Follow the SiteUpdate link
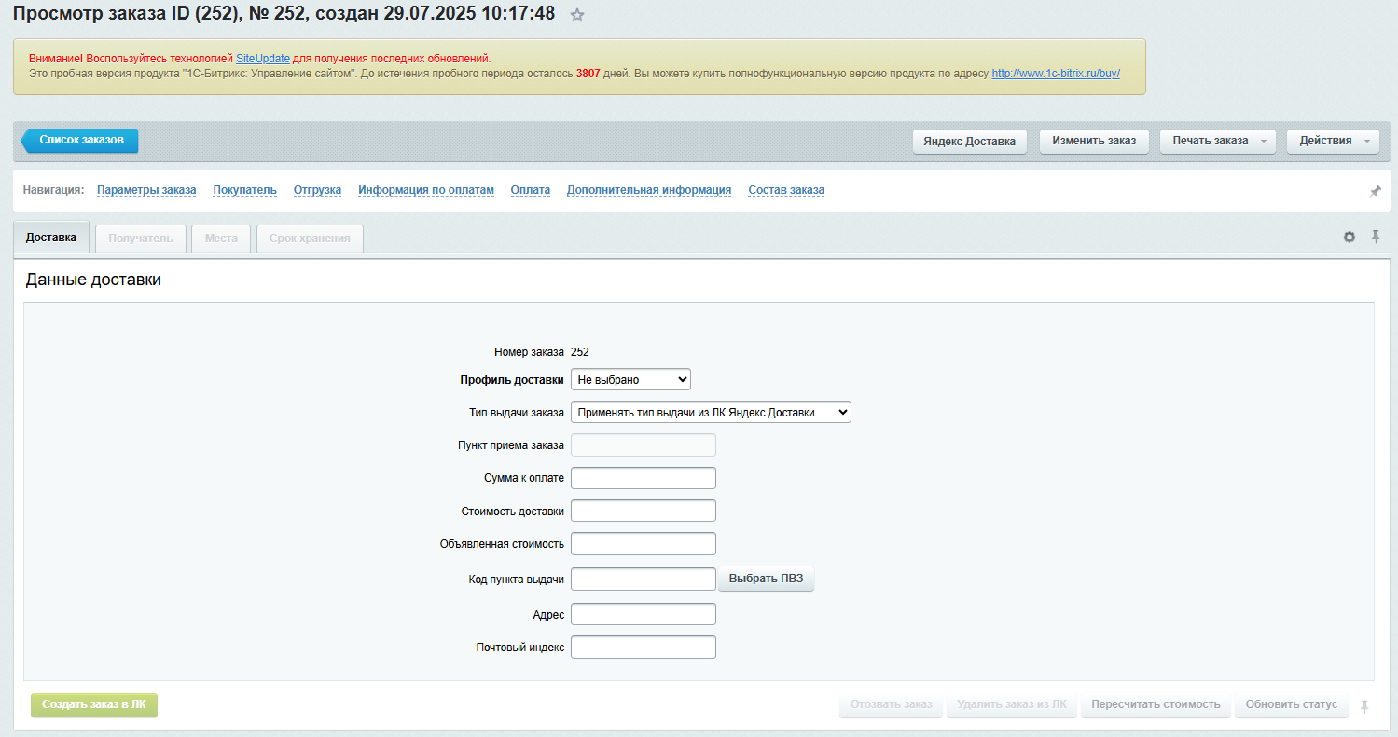 262,59
